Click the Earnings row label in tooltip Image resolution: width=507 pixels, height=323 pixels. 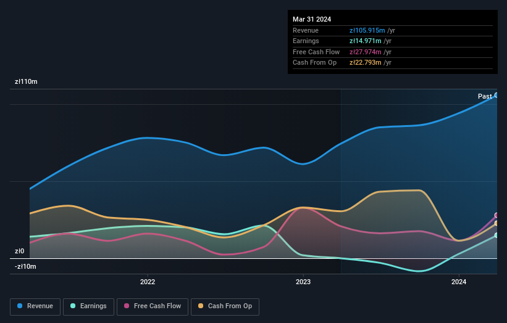point(306,41)
